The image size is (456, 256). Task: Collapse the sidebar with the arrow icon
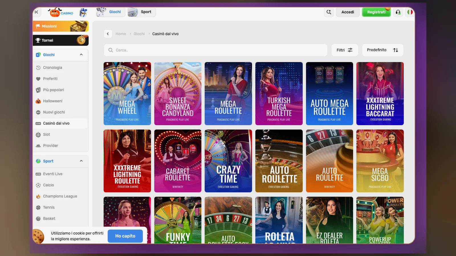(36, 12)
